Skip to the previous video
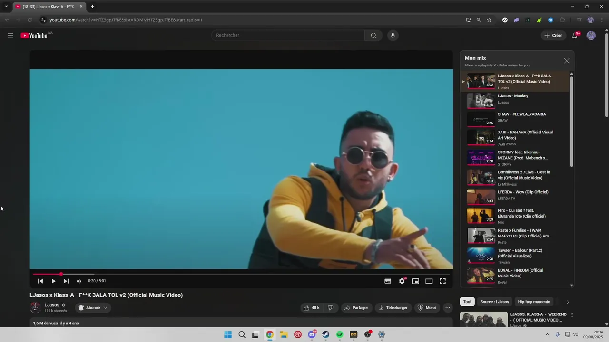The width and height of the screenshot is (609, 342). [x=40, y=281]
